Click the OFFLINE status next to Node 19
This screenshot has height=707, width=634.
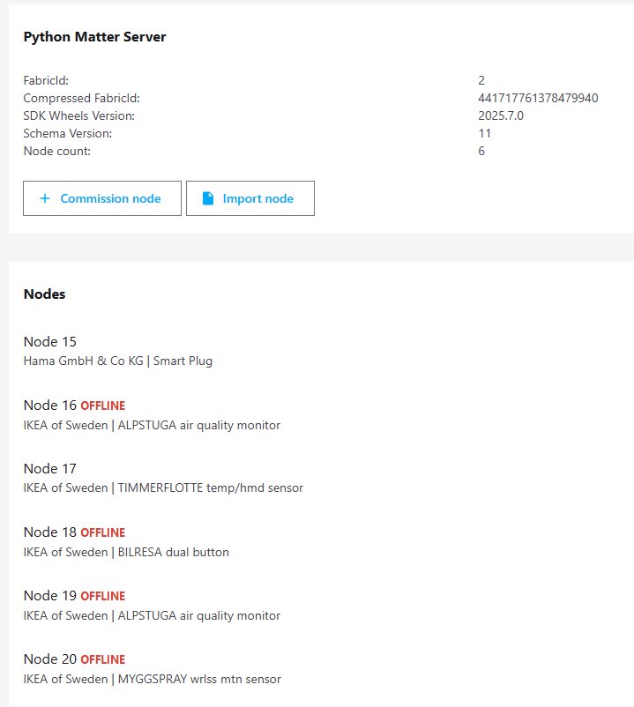(103, 597)
